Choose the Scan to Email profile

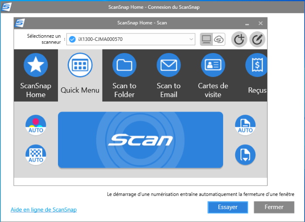(169, 75)
